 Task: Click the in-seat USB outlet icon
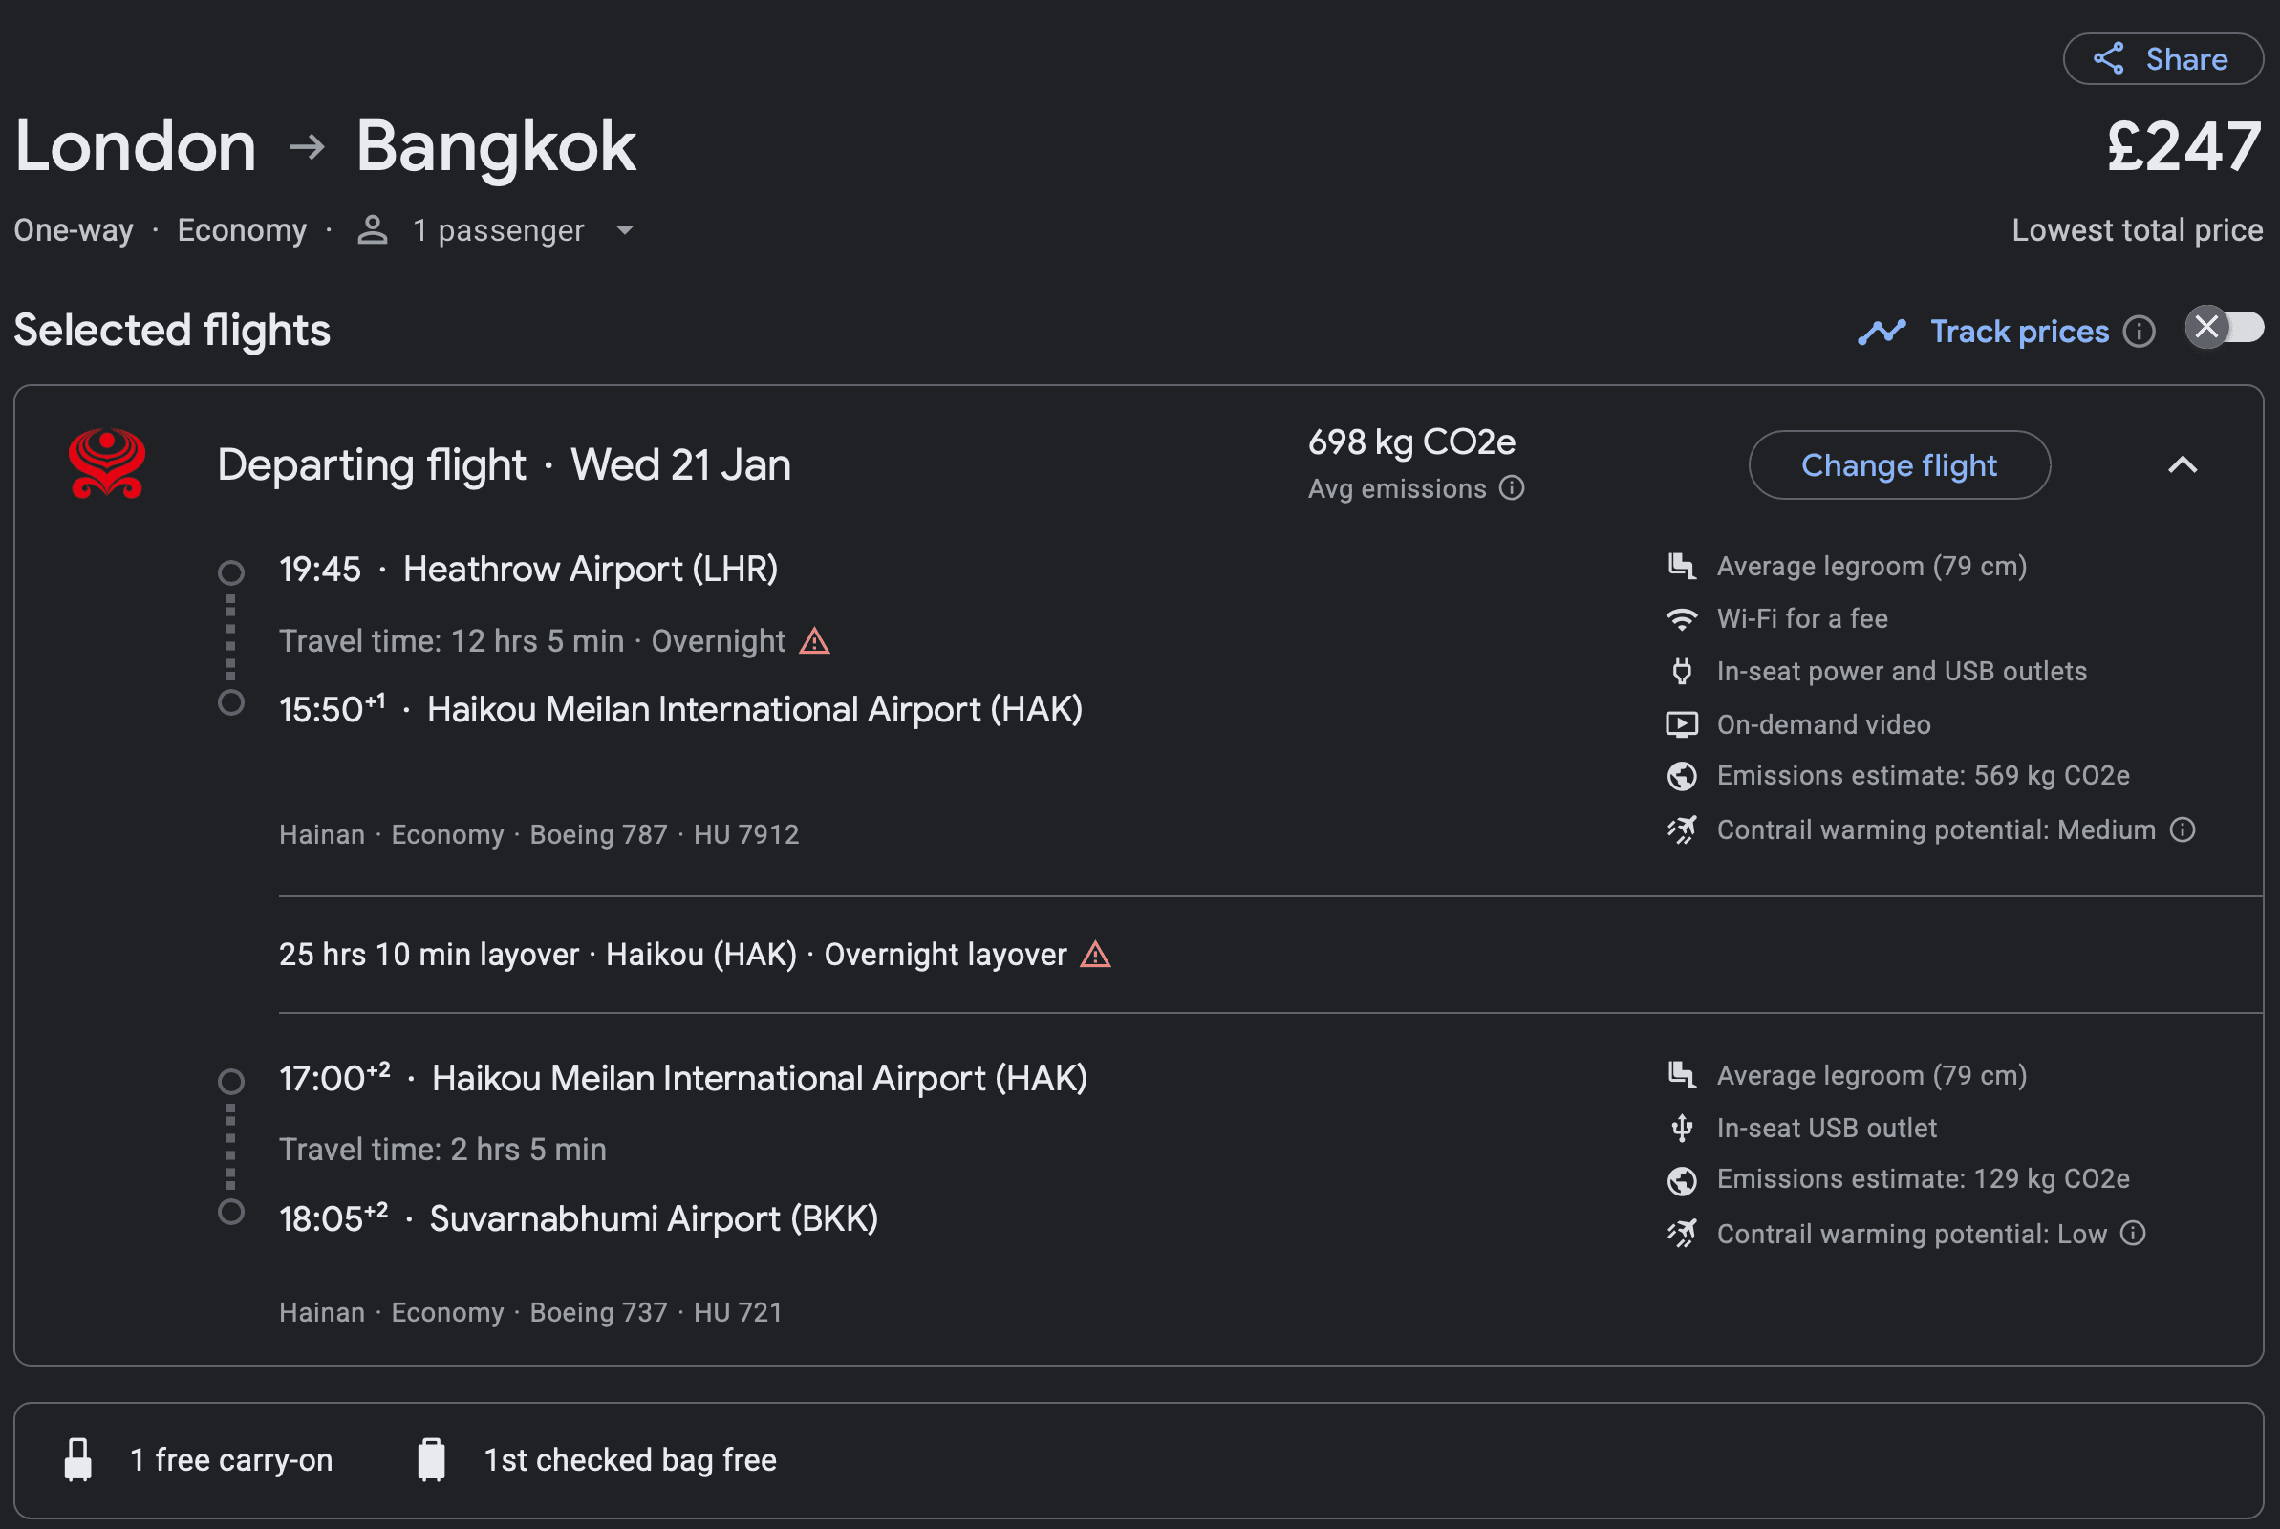(x=1682, y=1128)
